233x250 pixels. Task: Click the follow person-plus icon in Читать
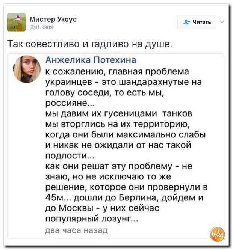[x=187, y=22]
